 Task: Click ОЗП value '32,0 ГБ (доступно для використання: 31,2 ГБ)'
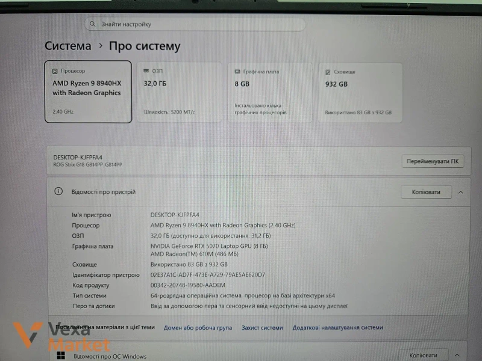pyautogui.click(x=210, y=236)
